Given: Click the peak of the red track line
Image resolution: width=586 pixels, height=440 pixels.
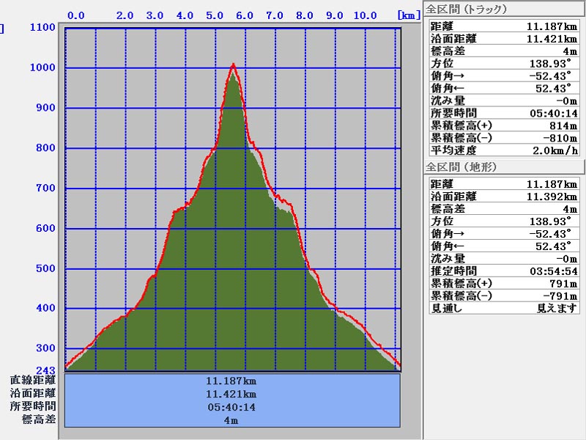Looking at the screenshot, I should [x=233, y=65].
